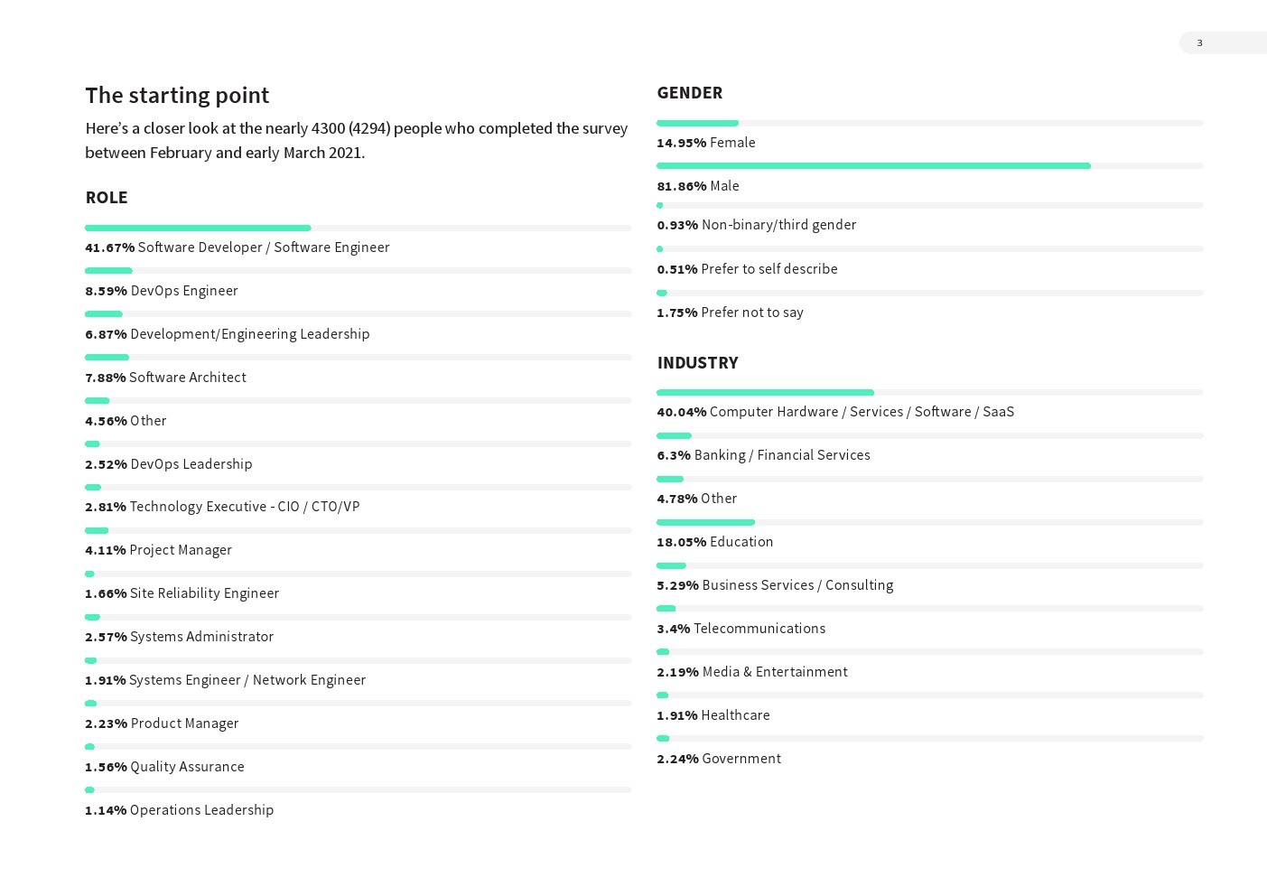Click the Government industry label

[x=741, y=759]
